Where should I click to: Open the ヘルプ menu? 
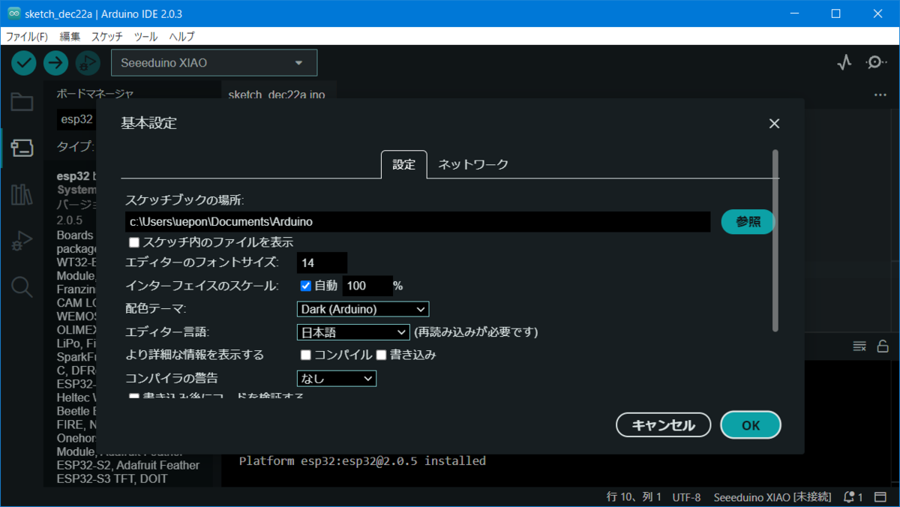click(x=181, y=36)
